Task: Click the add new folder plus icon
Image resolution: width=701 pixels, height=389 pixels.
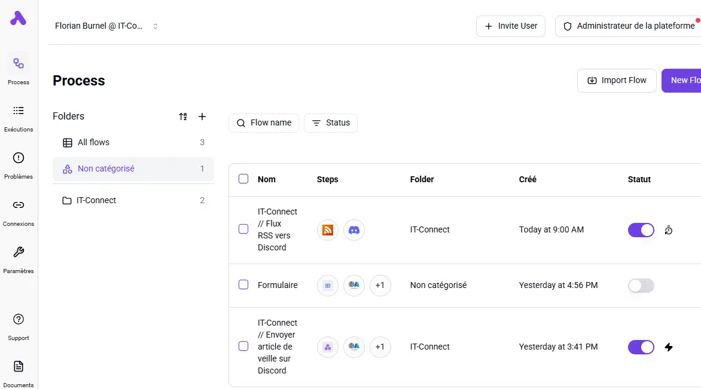Action: tap(202, 117)
